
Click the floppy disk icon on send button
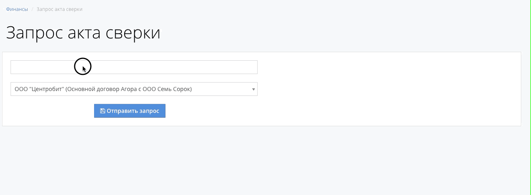click(x=102, y=111)
